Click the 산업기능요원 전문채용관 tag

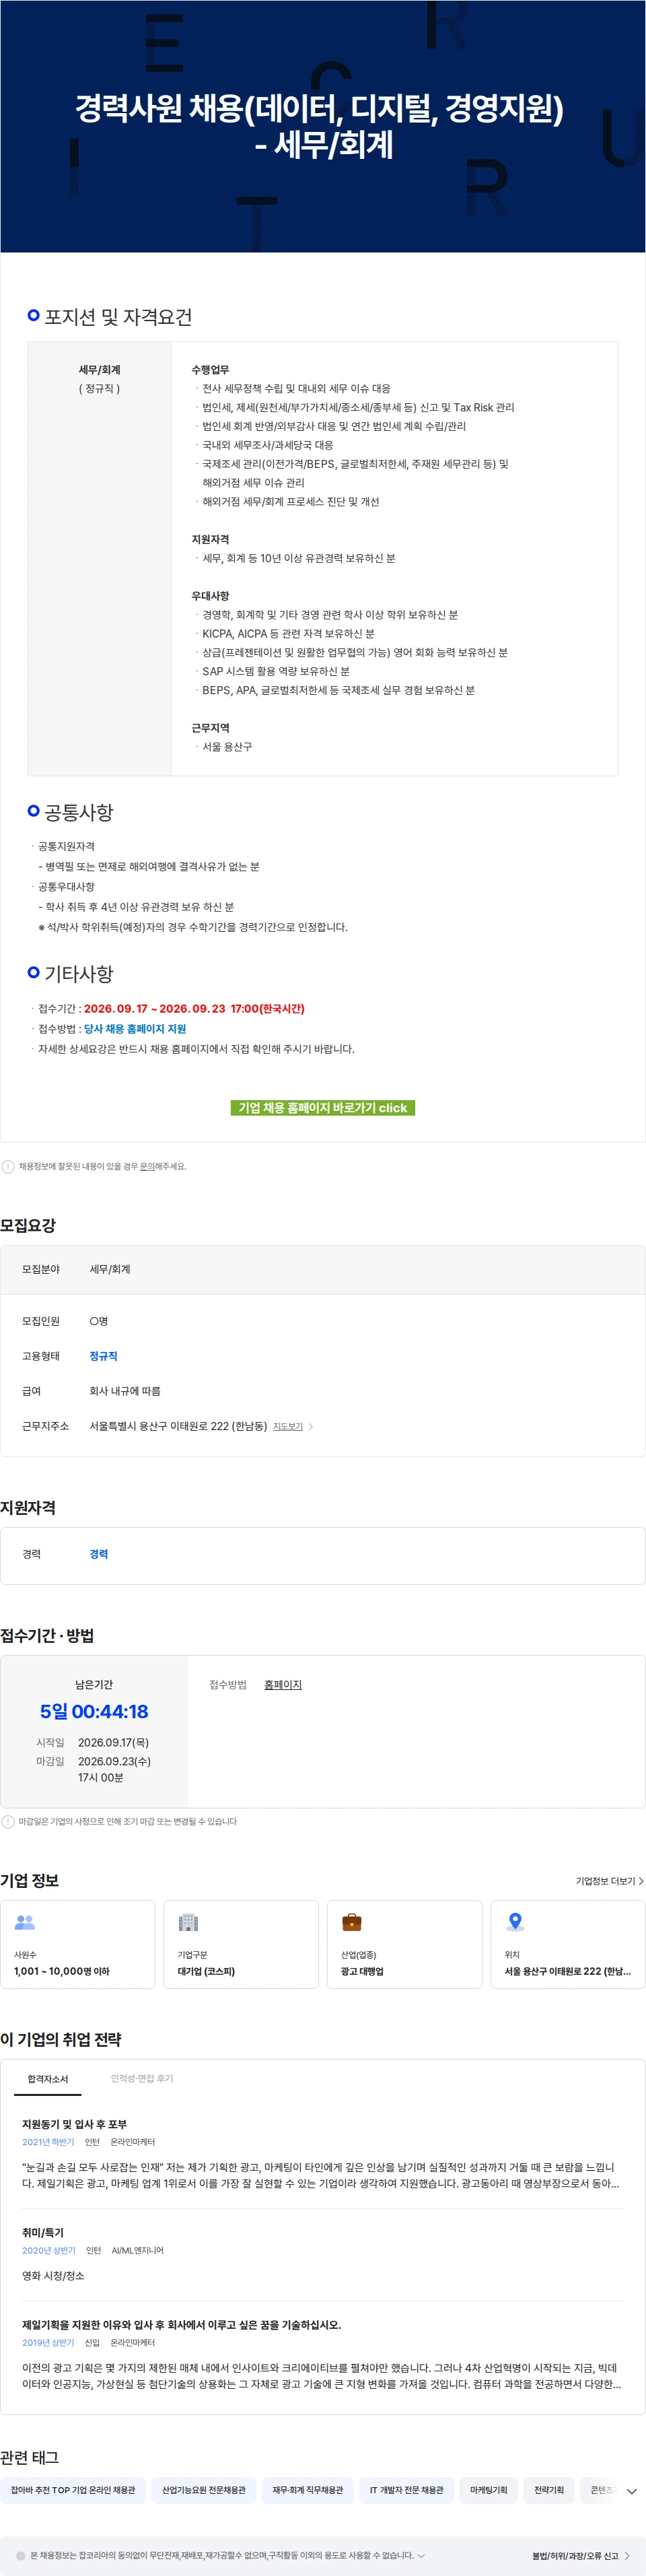coord(204,2490)
